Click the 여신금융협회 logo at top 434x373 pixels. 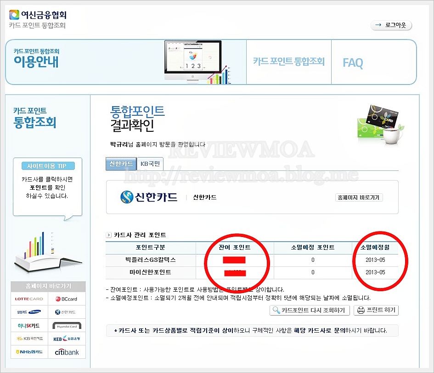pyautogui.click(x=38, y=15)
